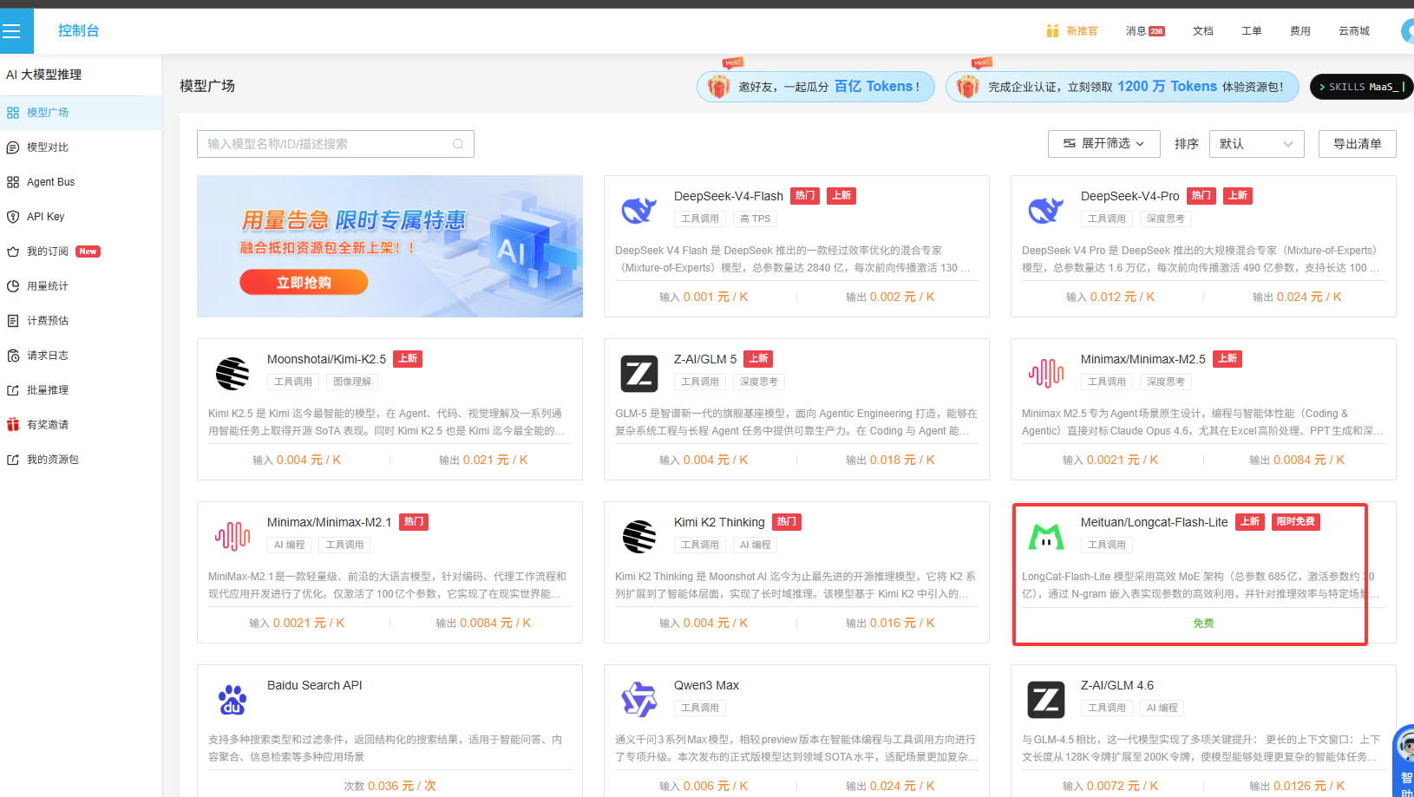
Task: Click the gift icon beside 新推官
Action: coord(1052,31)
